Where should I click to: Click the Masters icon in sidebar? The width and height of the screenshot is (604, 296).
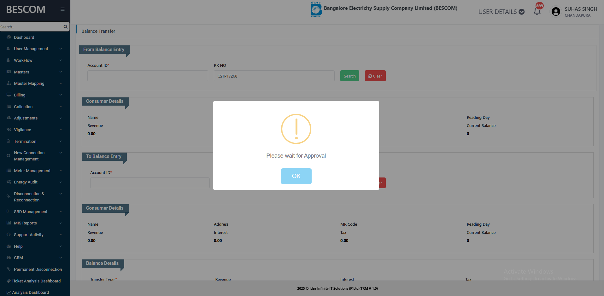click(9, 72)
